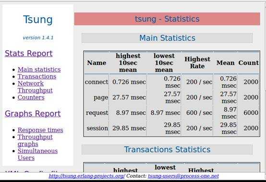
Task: Click session Mean column value 29.85 msec
Action: click(x=229, y=128)
